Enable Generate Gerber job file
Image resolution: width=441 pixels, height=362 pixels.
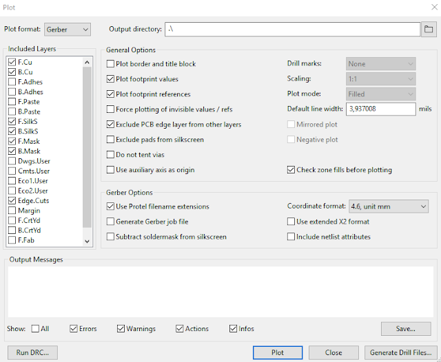[110, 222]
